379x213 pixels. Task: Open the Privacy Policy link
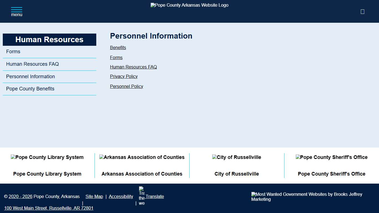coord(124,76)
